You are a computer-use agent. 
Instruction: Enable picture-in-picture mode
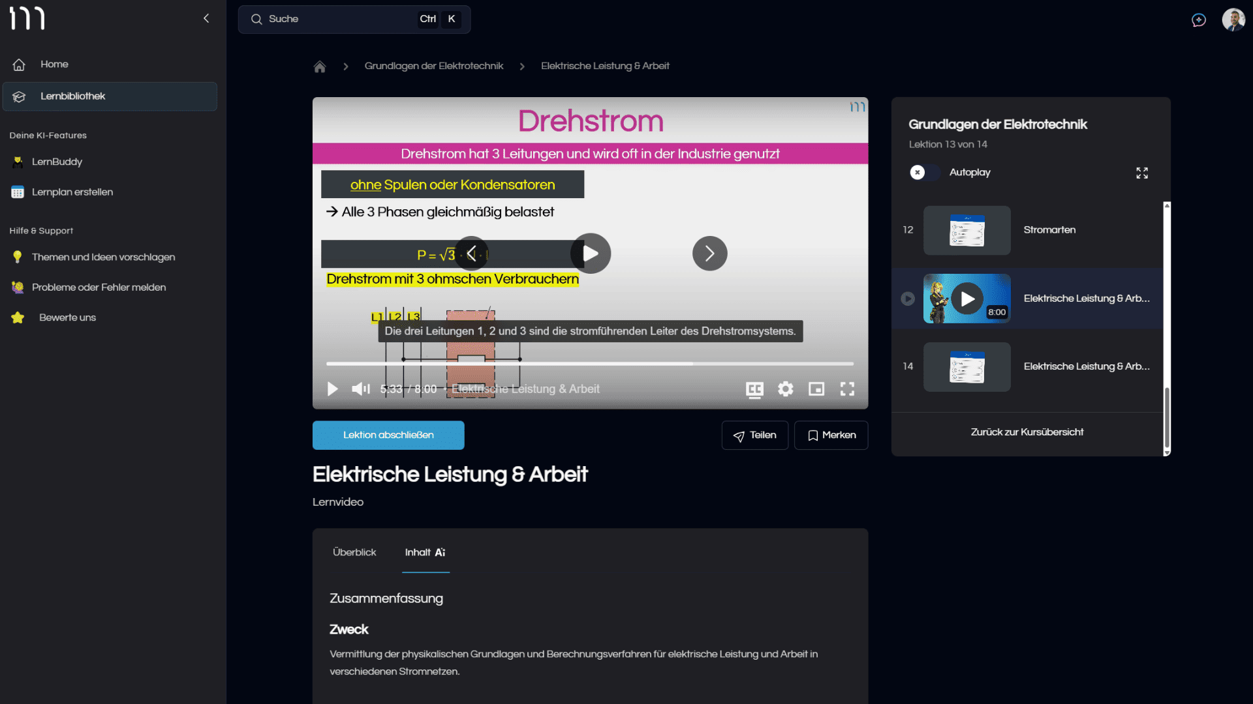click(816, 389)
